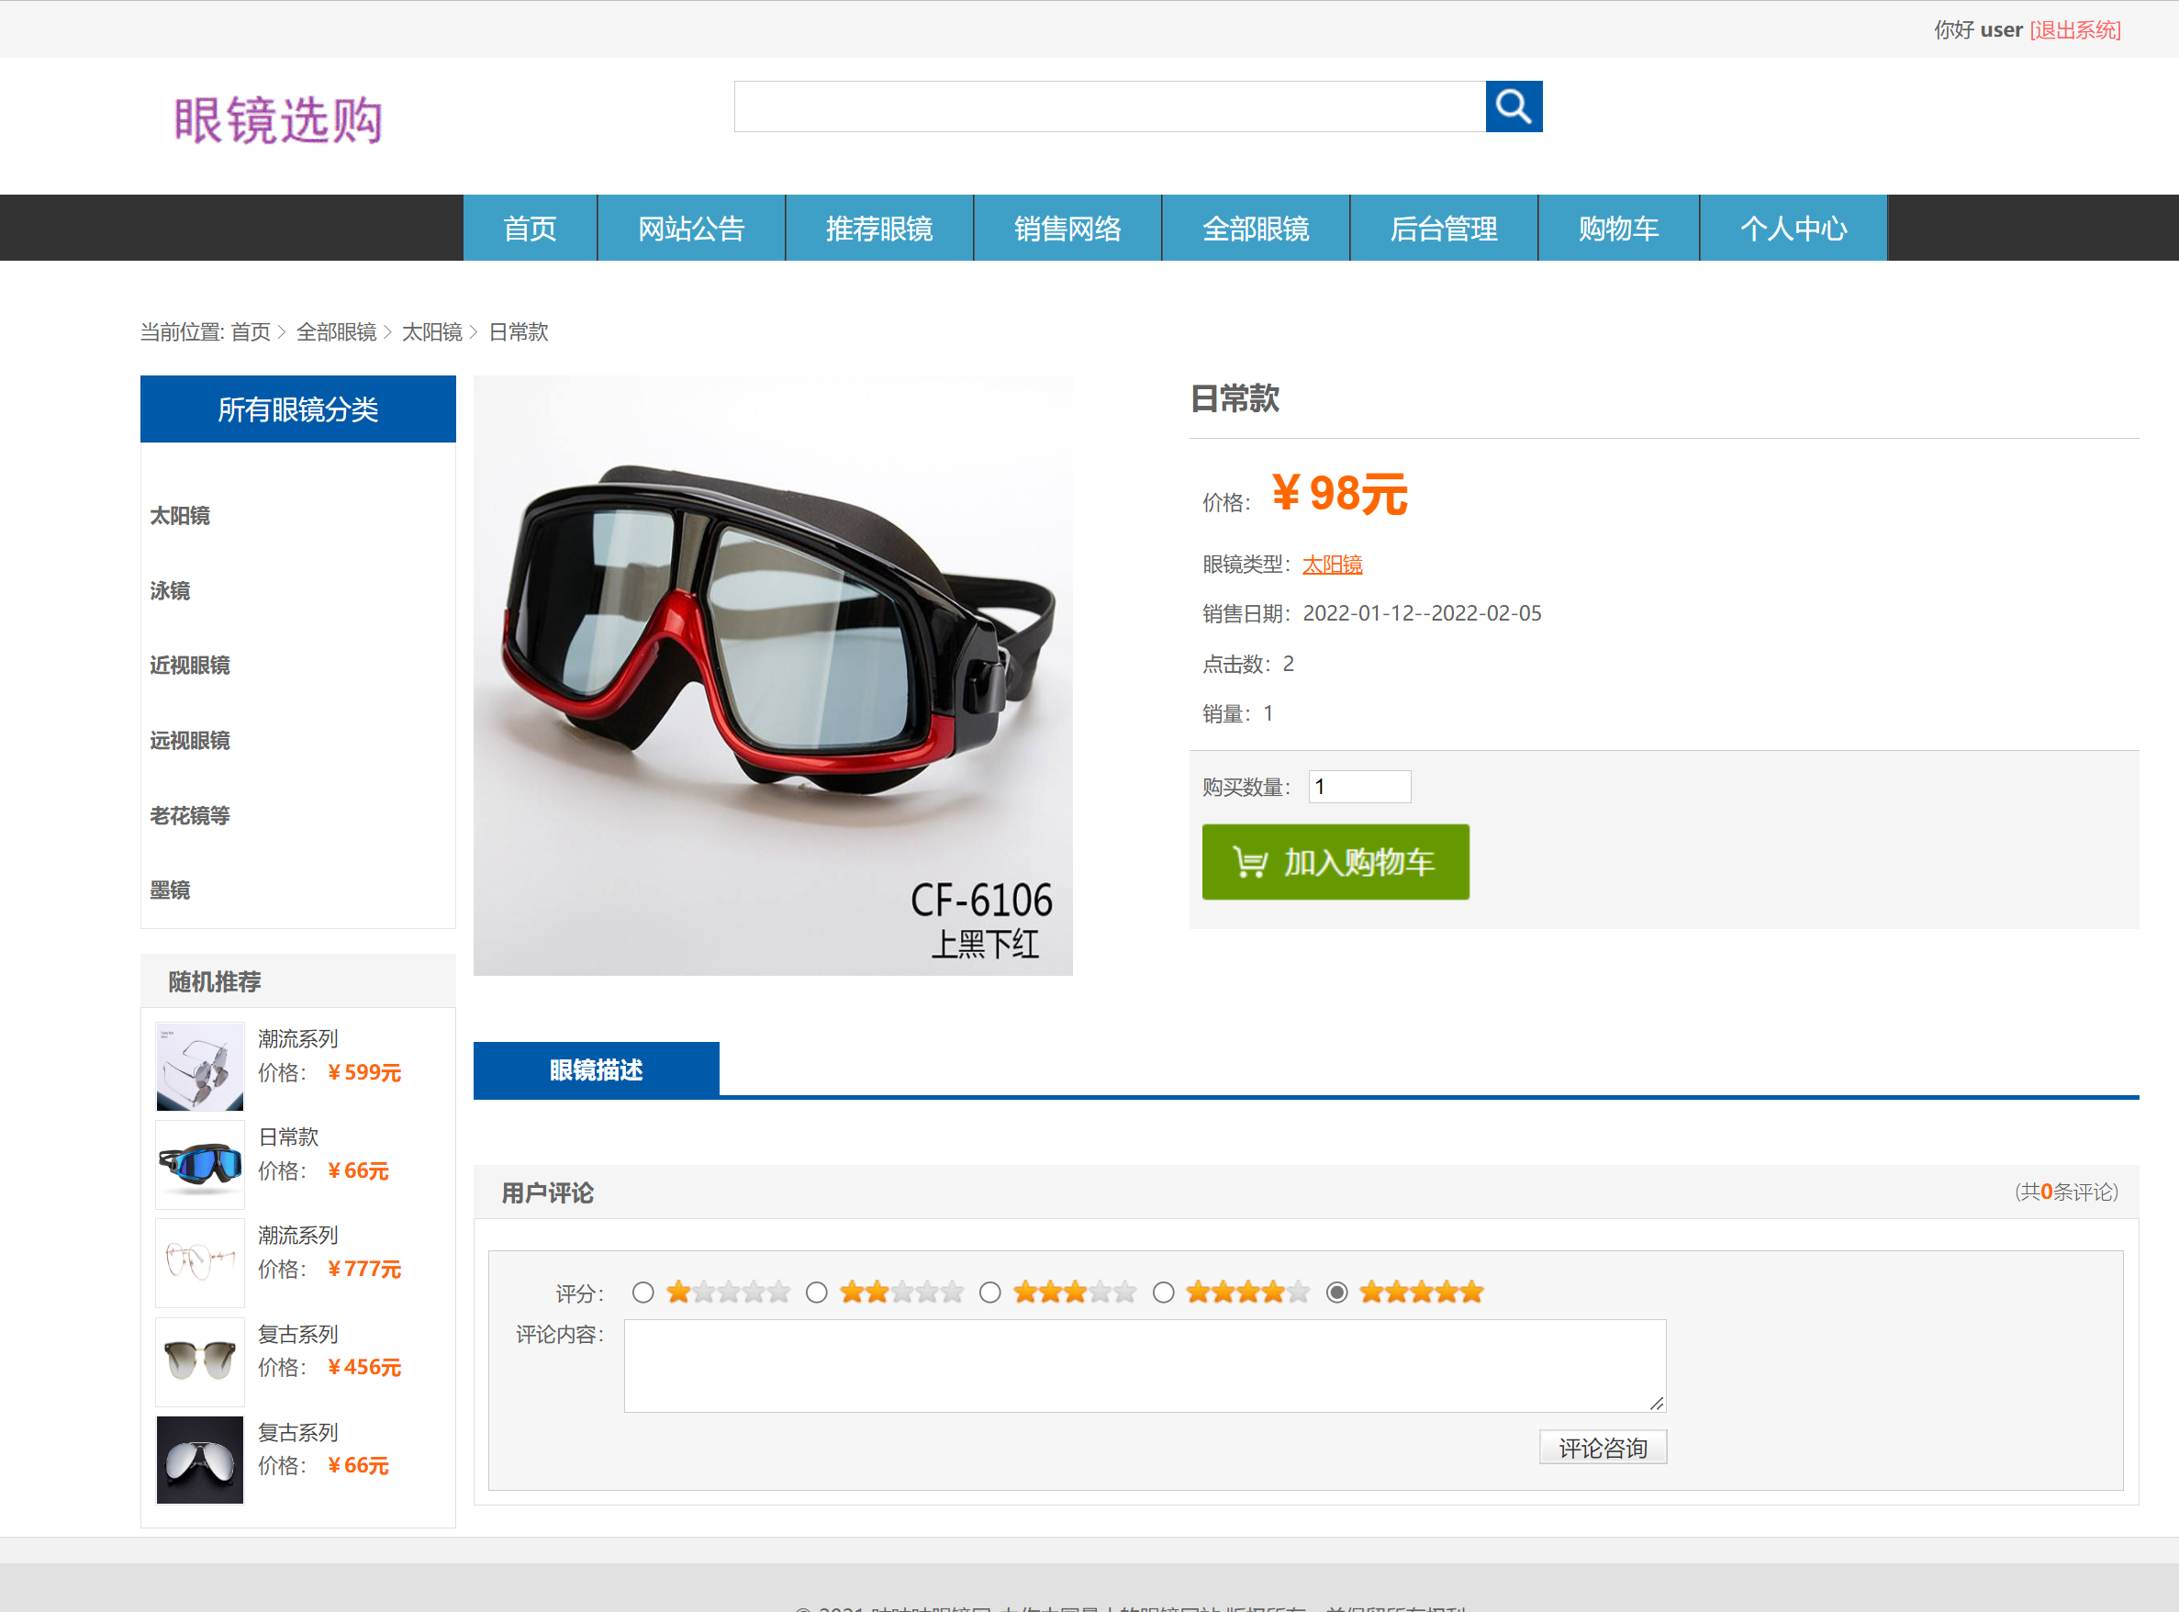Click the magnifier search icon button
The height and width of the screenshot is (1612, 2179).
pyautogui.click(x=1513, y=106)
